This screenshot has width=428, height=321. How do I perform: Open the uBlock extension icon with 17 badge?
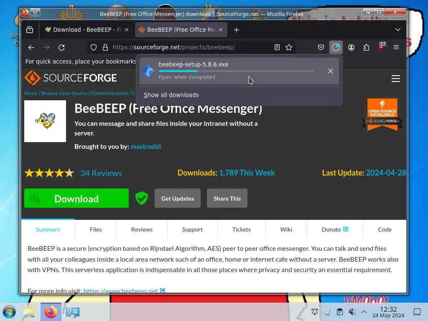[381, 47]
